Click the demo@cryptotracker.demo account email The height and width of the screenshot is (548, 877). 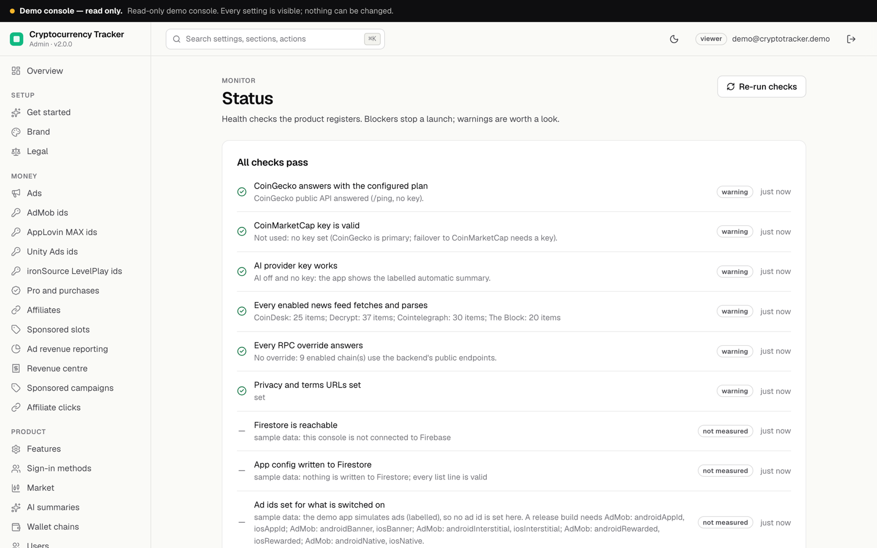[781, 39]
